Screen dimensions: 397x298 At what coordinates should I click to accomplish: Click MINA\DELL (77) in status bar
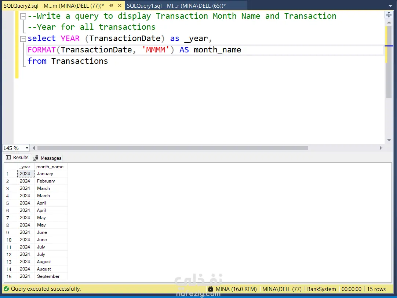[282, 289]
